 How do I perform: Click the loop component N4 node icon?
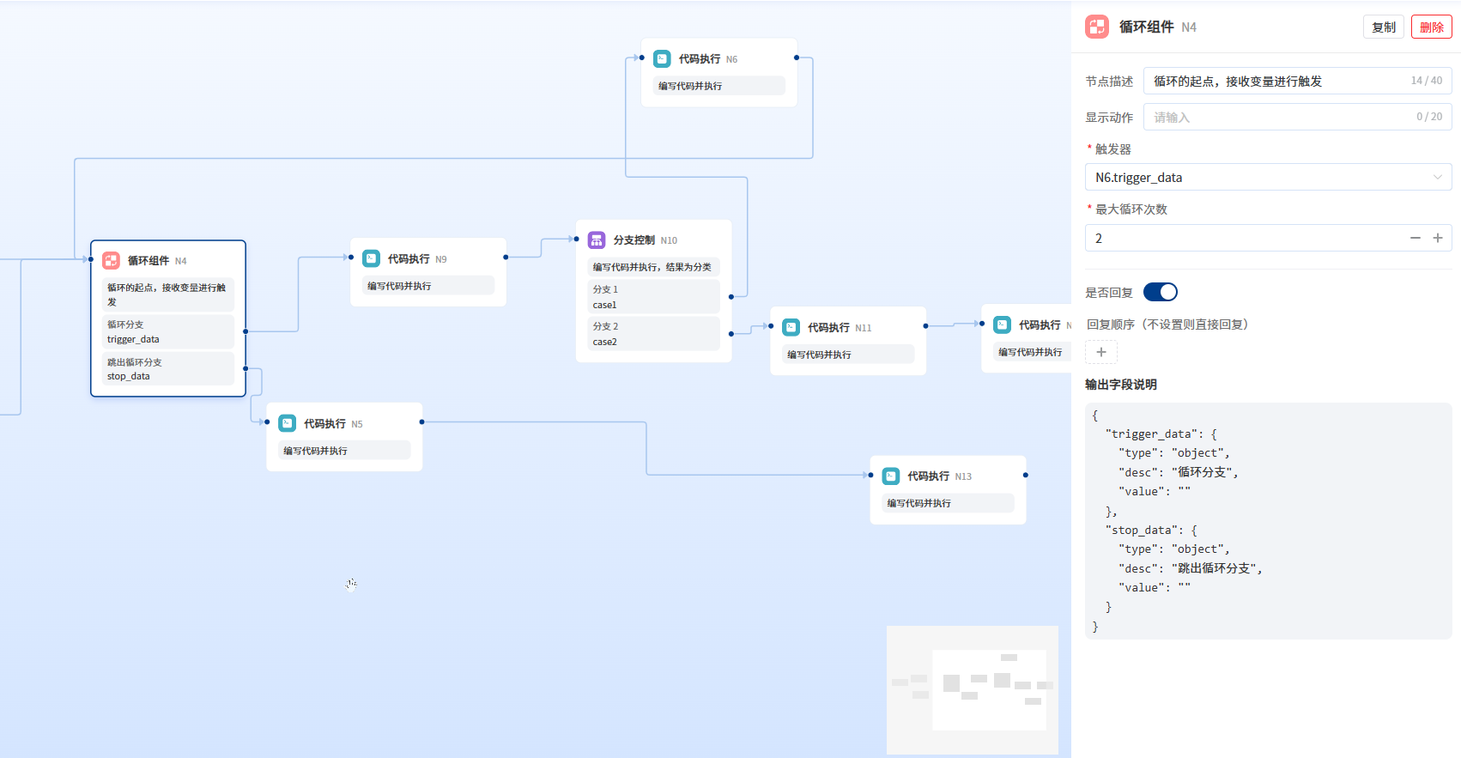[x=111, y=260]
